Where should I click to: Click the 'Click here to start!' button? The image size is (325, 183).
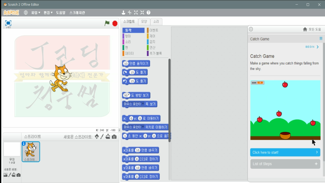pos(285,152)
